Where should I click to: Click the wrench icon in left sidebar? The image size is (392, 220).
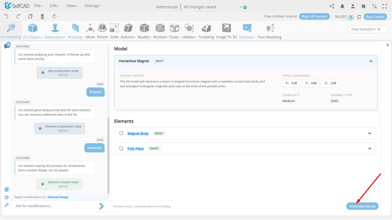(7, 205)
